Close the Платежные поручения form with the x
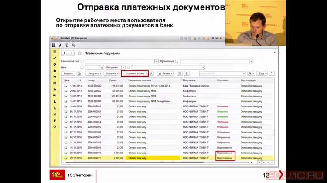 (x=275, y=53)
